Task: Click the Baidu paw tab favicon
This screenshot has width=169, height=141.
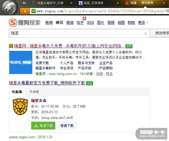Action: click(80, 3)
